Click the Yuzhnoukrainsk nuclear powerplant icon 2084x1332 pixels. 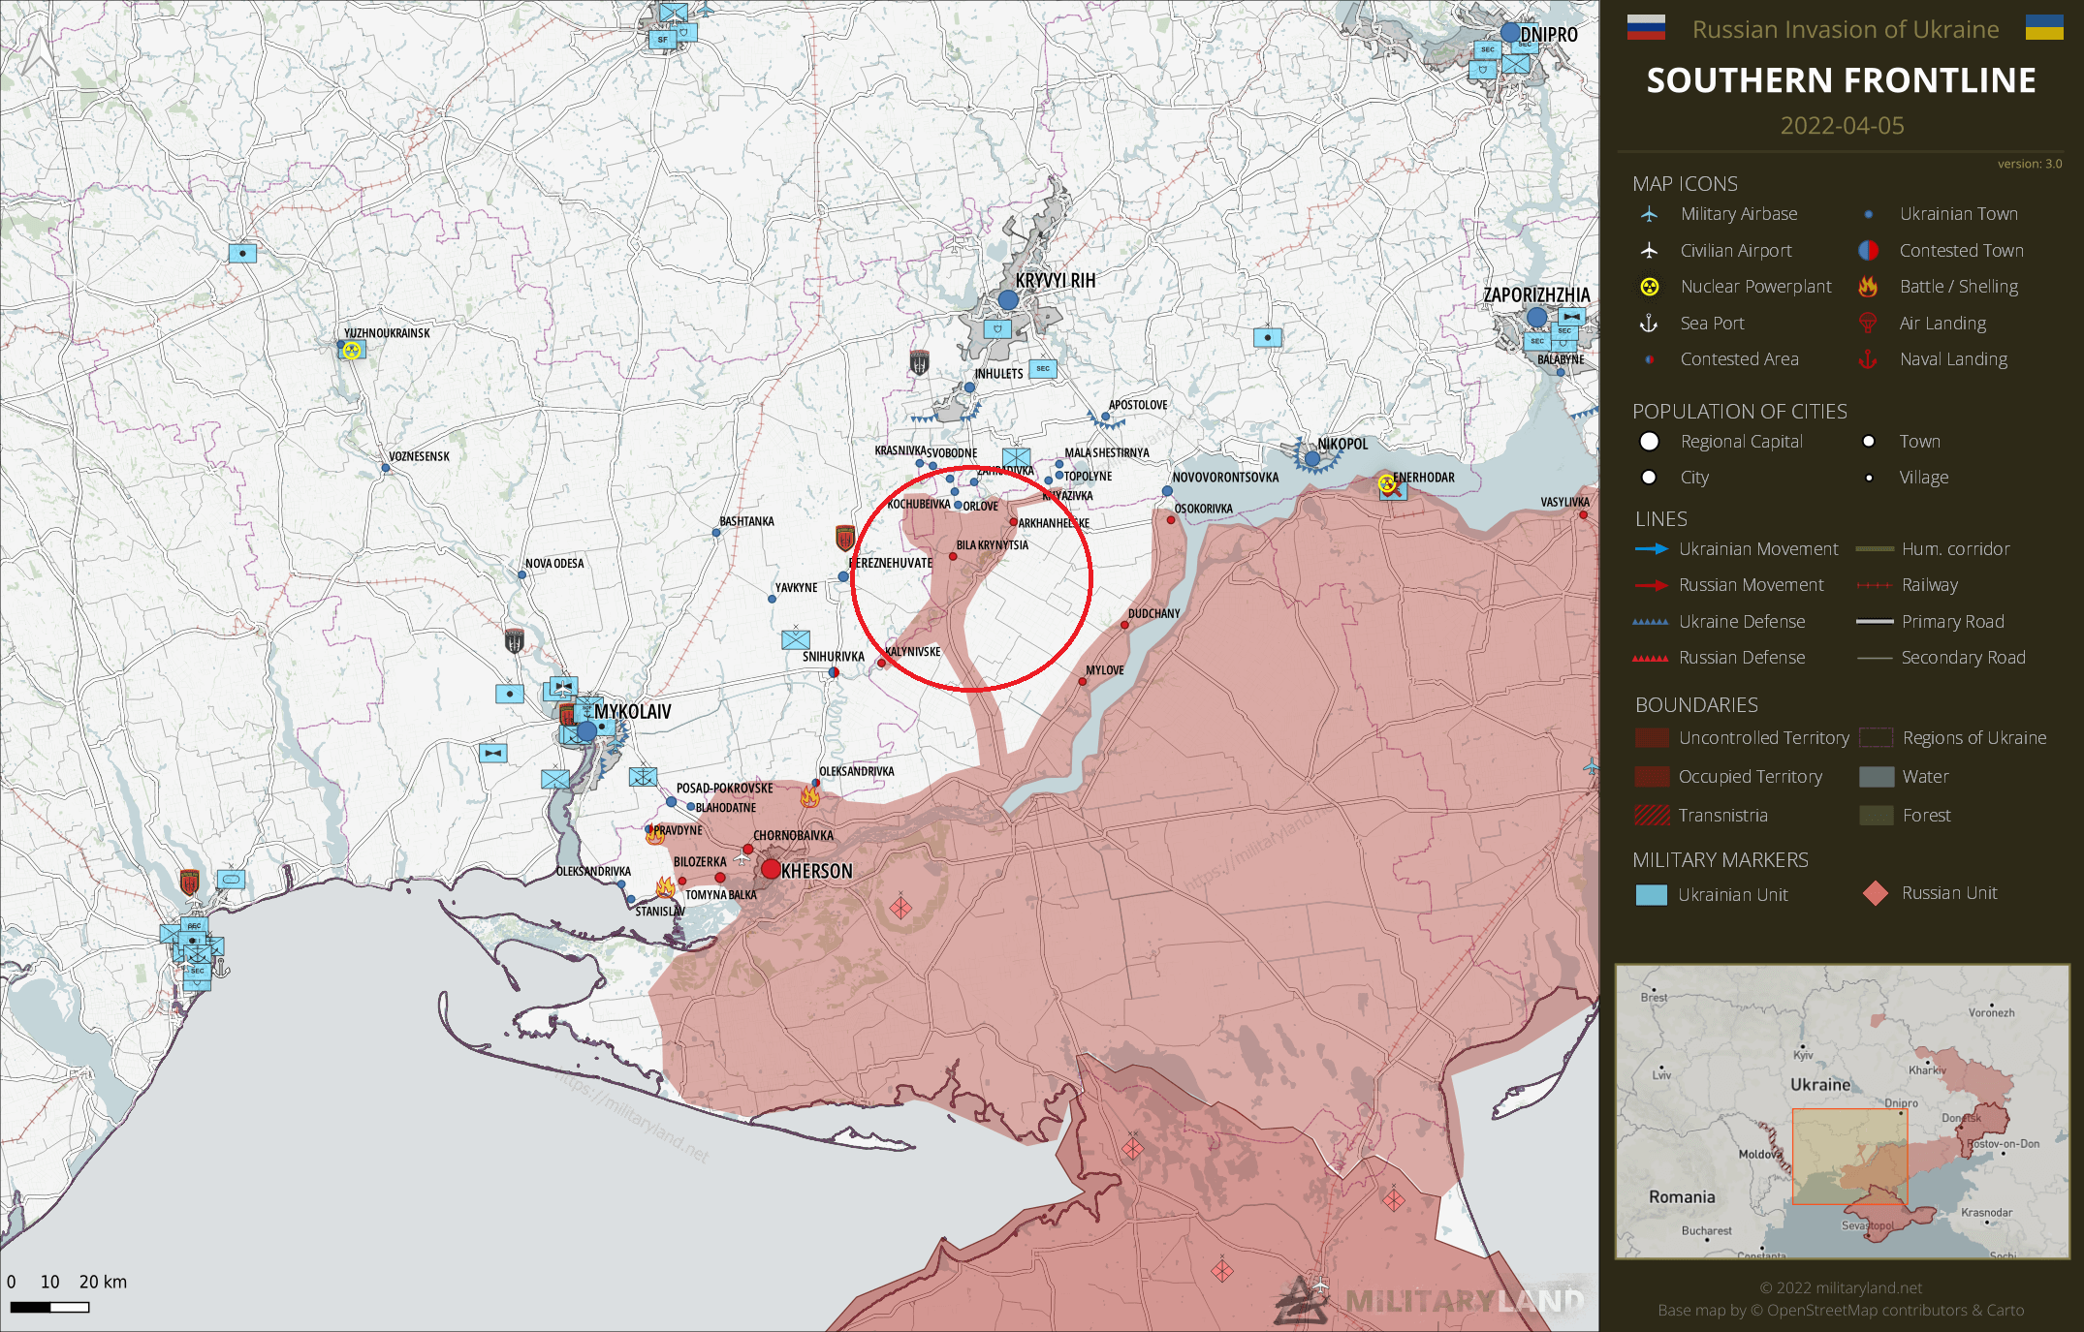tap(352, 351)
